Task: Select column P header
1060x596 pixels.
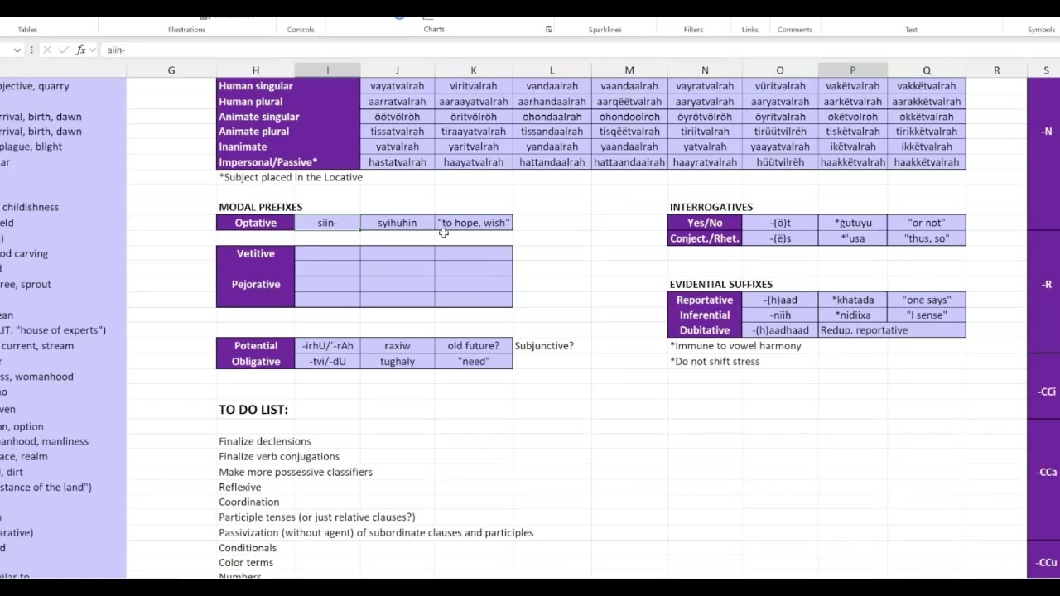Action: tap(852, 70)
